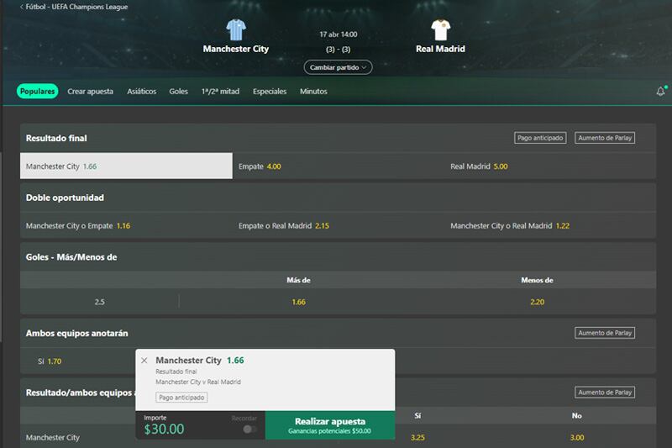The height and width of the screenshot is (448, 672).
Task: Open the Cambiar partido dropdown
Action: (x=338, y=67)
